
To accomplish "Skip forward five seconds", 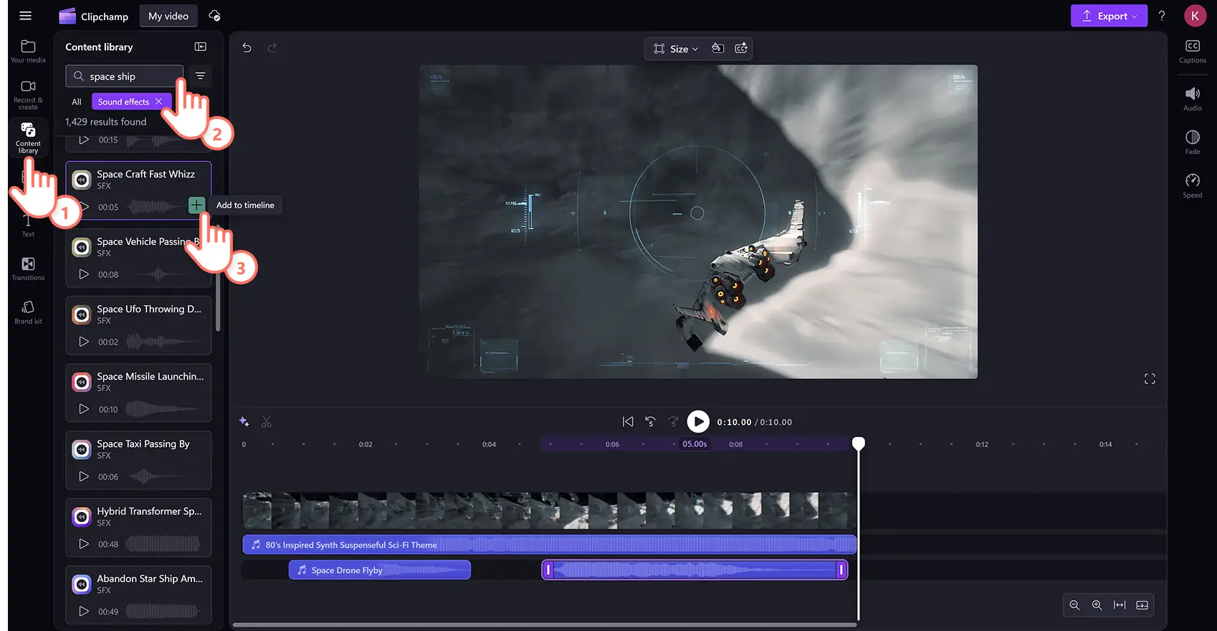I will (673, 422).
